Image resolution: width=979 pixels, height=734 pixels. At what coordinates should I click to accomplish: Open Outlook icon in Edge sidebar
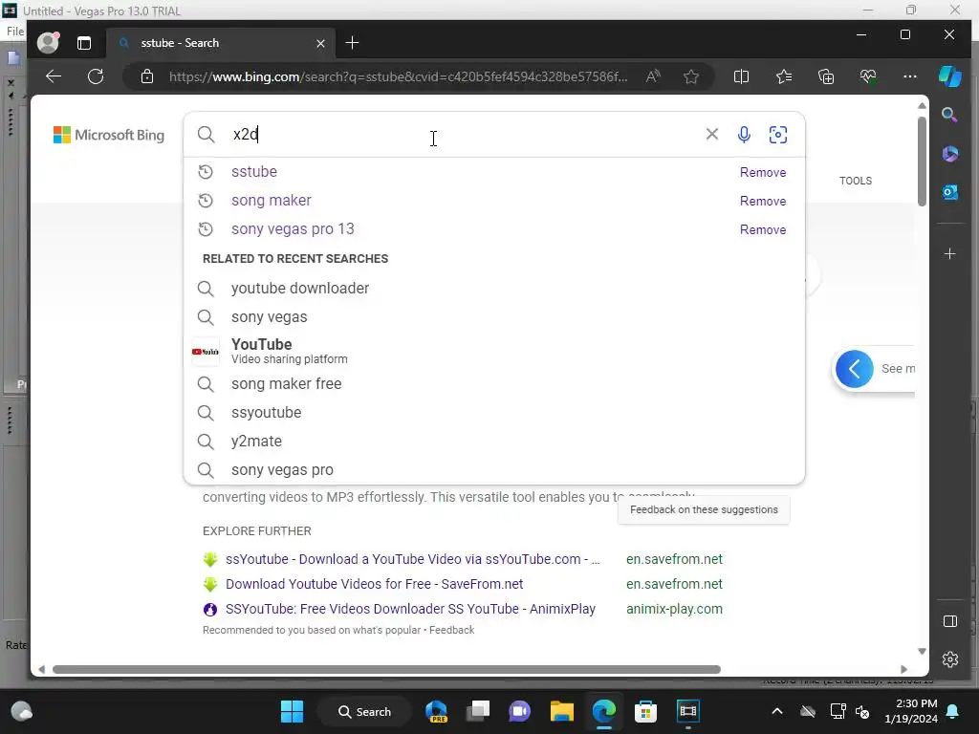[x=949, y=192]
